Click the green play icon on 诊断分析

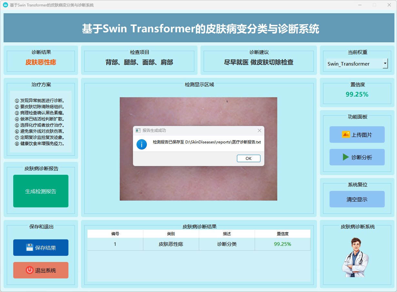pos(346,157)
